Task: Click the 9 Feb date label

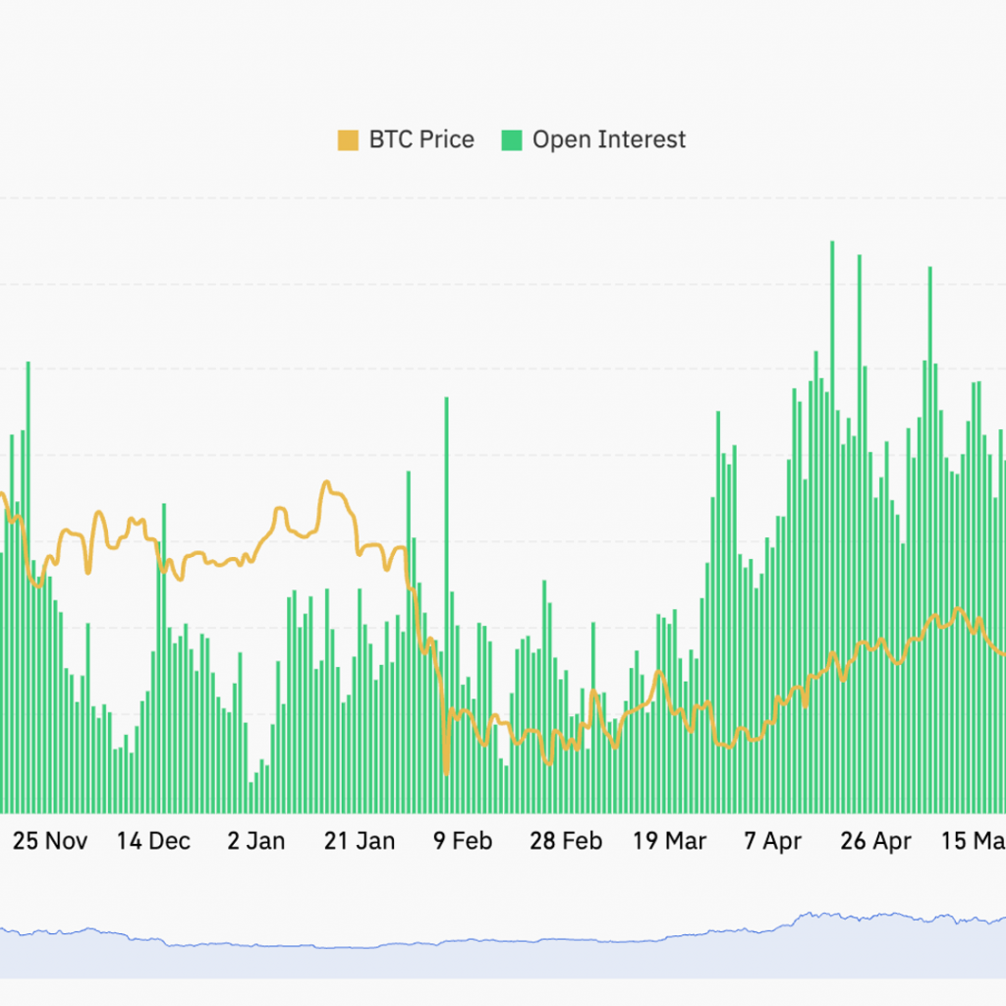Action: coord(463,841)
